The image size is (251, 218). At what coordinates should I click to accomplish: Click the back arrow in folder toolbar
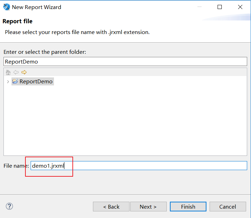coord(16,72)
